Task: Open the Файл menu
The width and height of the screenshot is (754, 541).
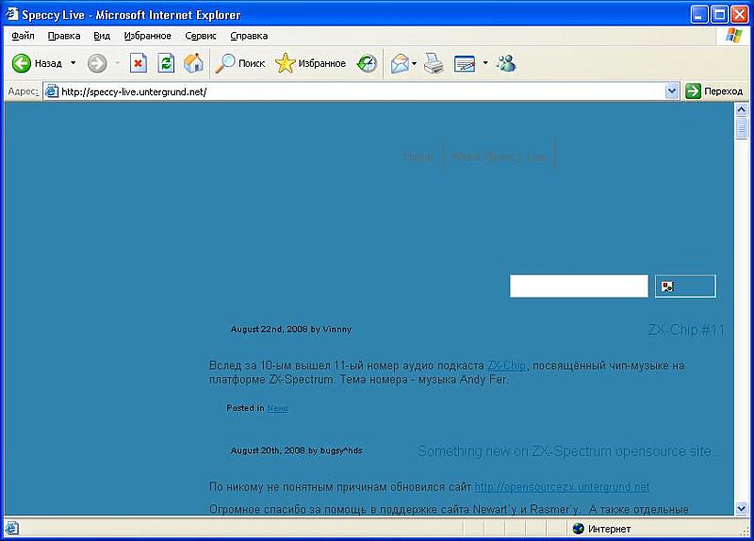Action: point(24,36)
